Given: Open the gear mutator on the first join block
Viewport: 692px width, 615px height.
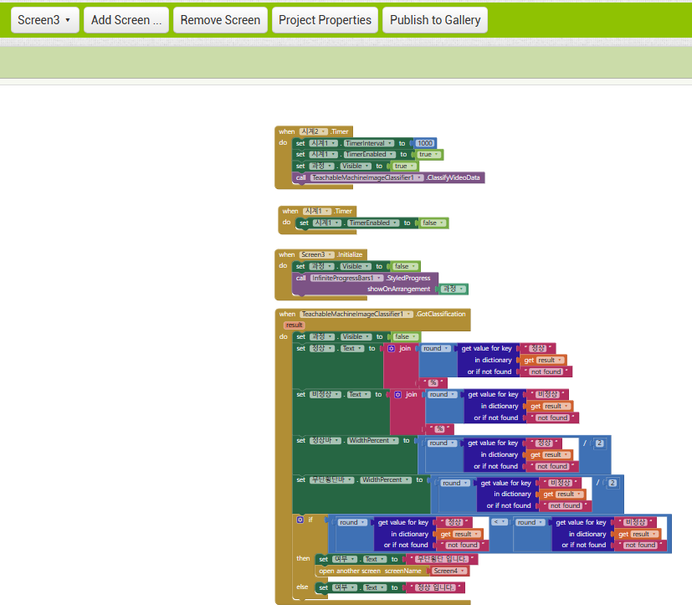Looking at the screenshot, I should (x=391, y=349).
